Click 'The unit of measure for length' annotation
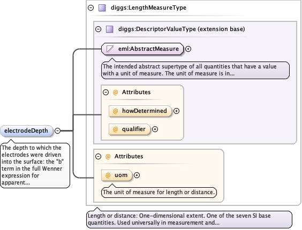302x230 pixels. tap(159, 192)
